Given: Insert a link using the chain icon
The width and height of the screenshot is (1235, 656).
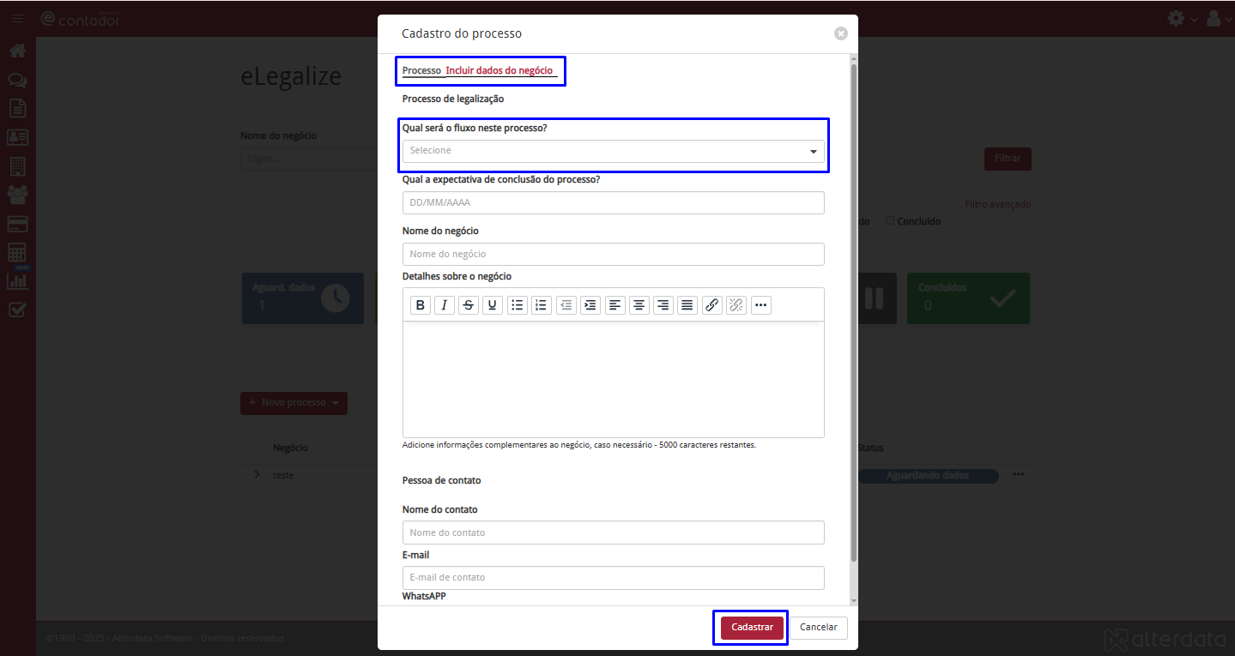Looking at the screenshot, I should [712, 304].
